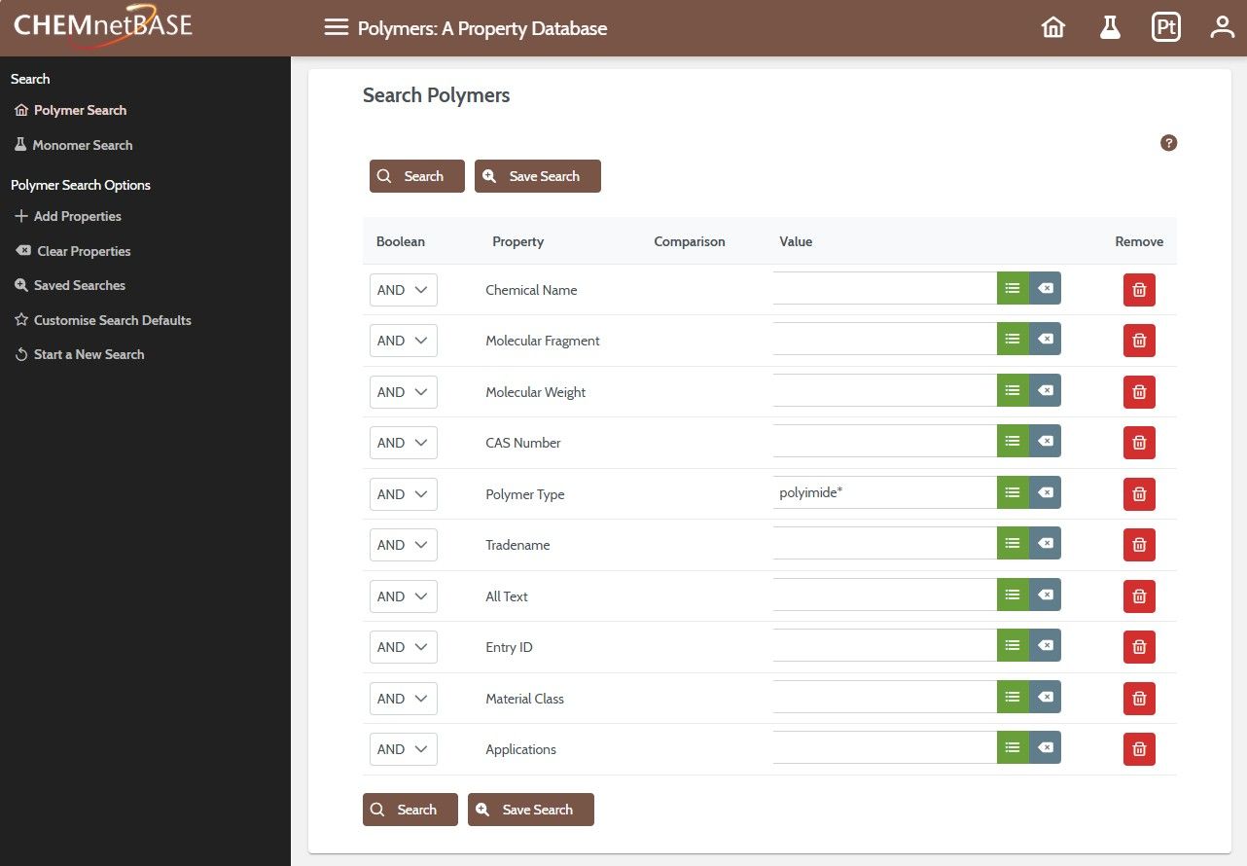The width and height of the screenshot is (1247, 866).
Task: Delete the Tradename row
Action: pos(1139,545)
